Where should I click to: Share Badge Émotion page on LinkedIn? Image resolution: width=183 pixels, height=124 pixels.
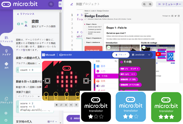(x=179, y=16)
